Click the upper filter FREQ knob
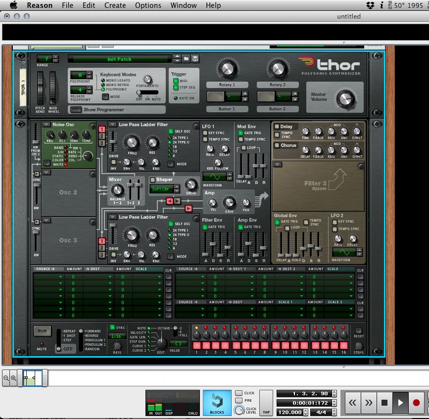Screen dimensions: 429x419 pos(132,142)
